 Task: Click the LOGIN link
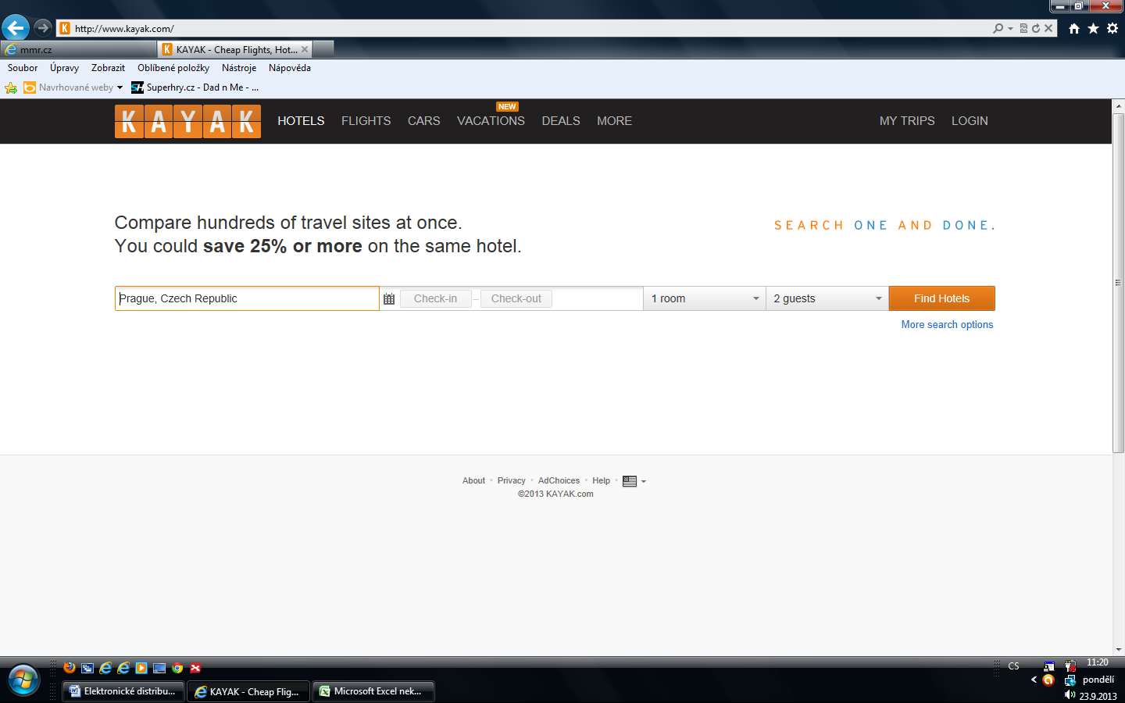click(970, 121)
